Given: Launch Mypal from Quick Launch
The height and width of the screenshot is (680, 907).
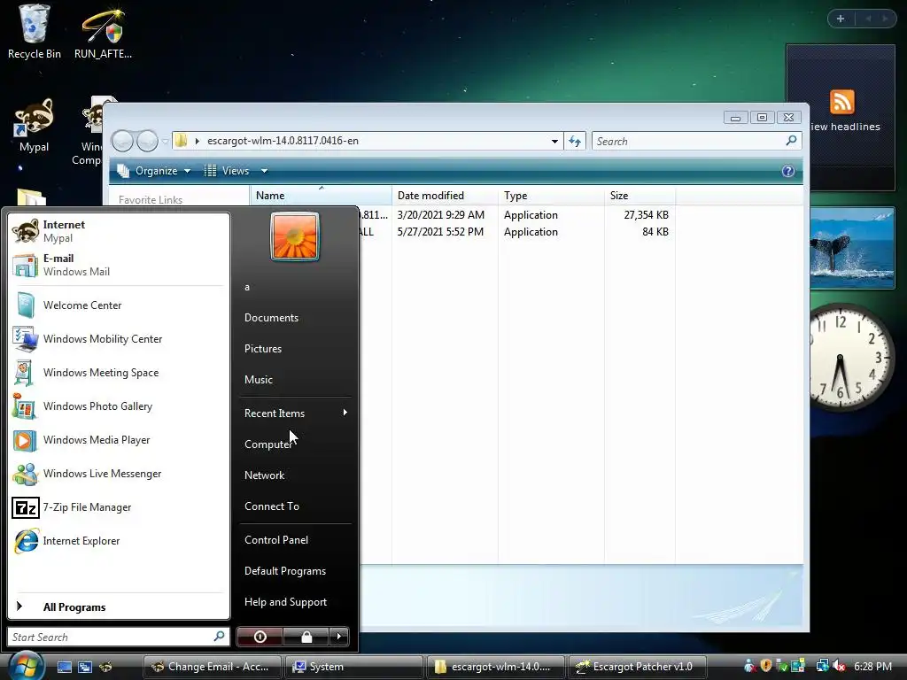Looking at the screenshot, I should [106, 667].
